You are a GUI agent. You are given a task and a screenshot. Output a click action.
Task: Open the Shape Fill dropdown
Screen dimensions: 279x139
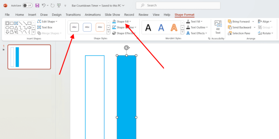tap(130, 22)
